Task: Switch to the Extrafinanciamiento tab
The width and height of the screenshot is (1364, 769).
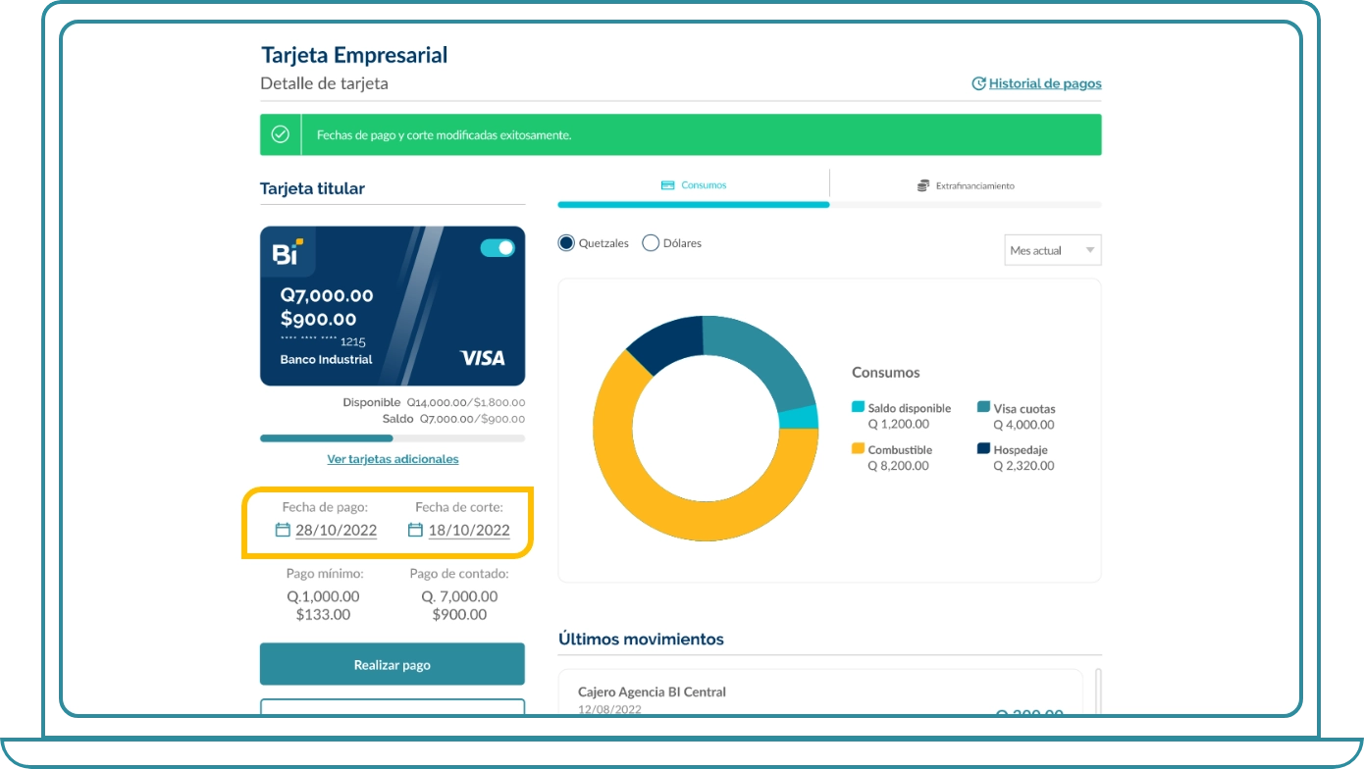Action: 966,185
